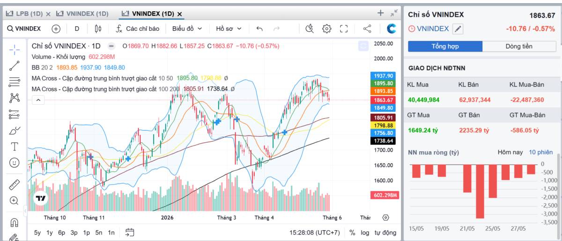Enter fullscreen chart mode
This screenshot has height=241, width=562.
344,29
